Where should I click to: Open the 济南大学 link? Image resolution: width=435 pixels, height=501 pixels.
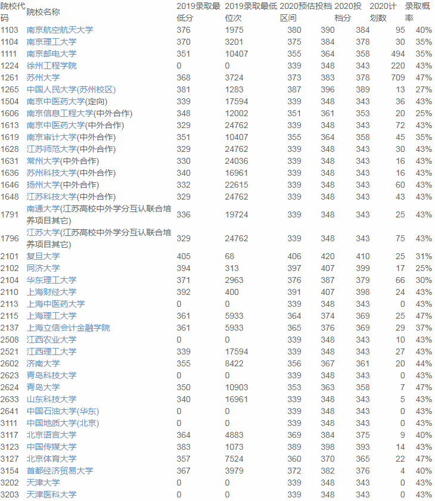tap(43, 364)
